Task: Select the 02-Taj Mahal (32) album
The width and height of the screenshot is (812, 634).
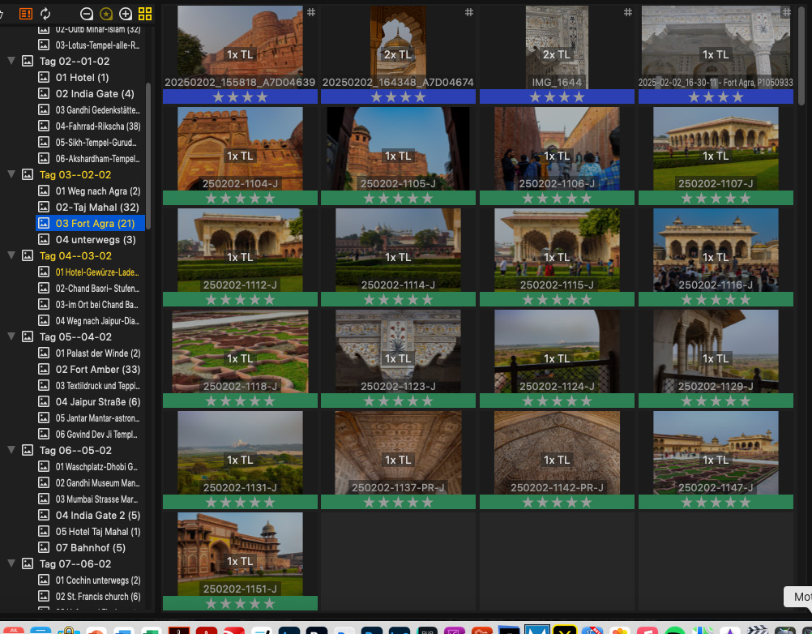Action: pyautogui.click(x=89, y=207)
